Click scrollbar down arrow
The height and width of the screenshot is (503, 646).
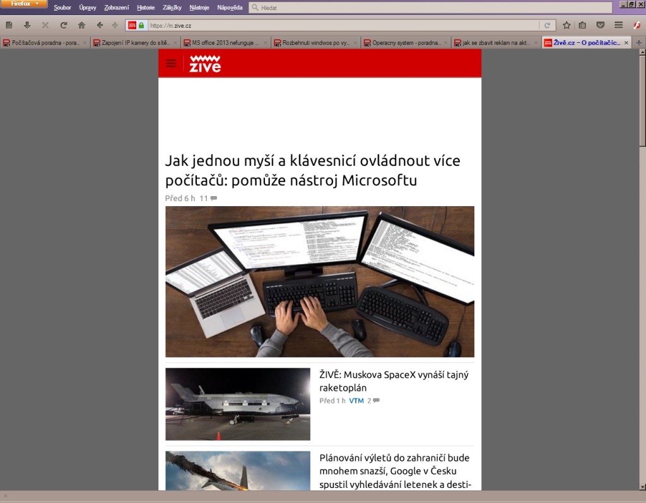point(642,487)
